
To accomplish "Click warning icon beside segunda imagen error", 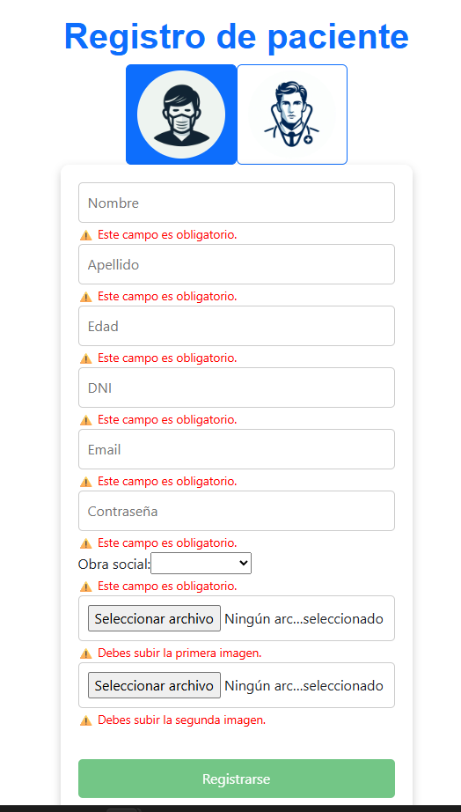I will coord(86,720).
